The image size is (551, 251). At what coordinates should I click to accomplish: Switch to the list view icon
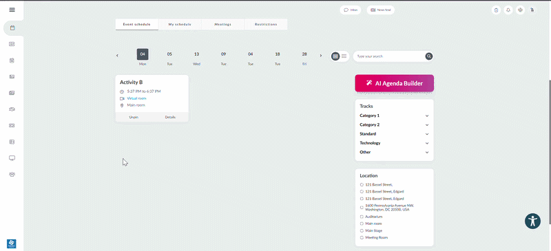tap(344, 56)
